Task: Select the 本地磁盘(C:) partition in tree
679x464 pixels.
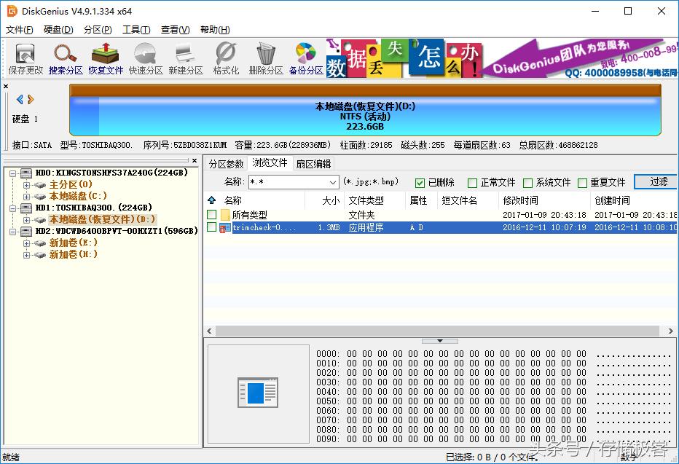Action: pos(78,196)
